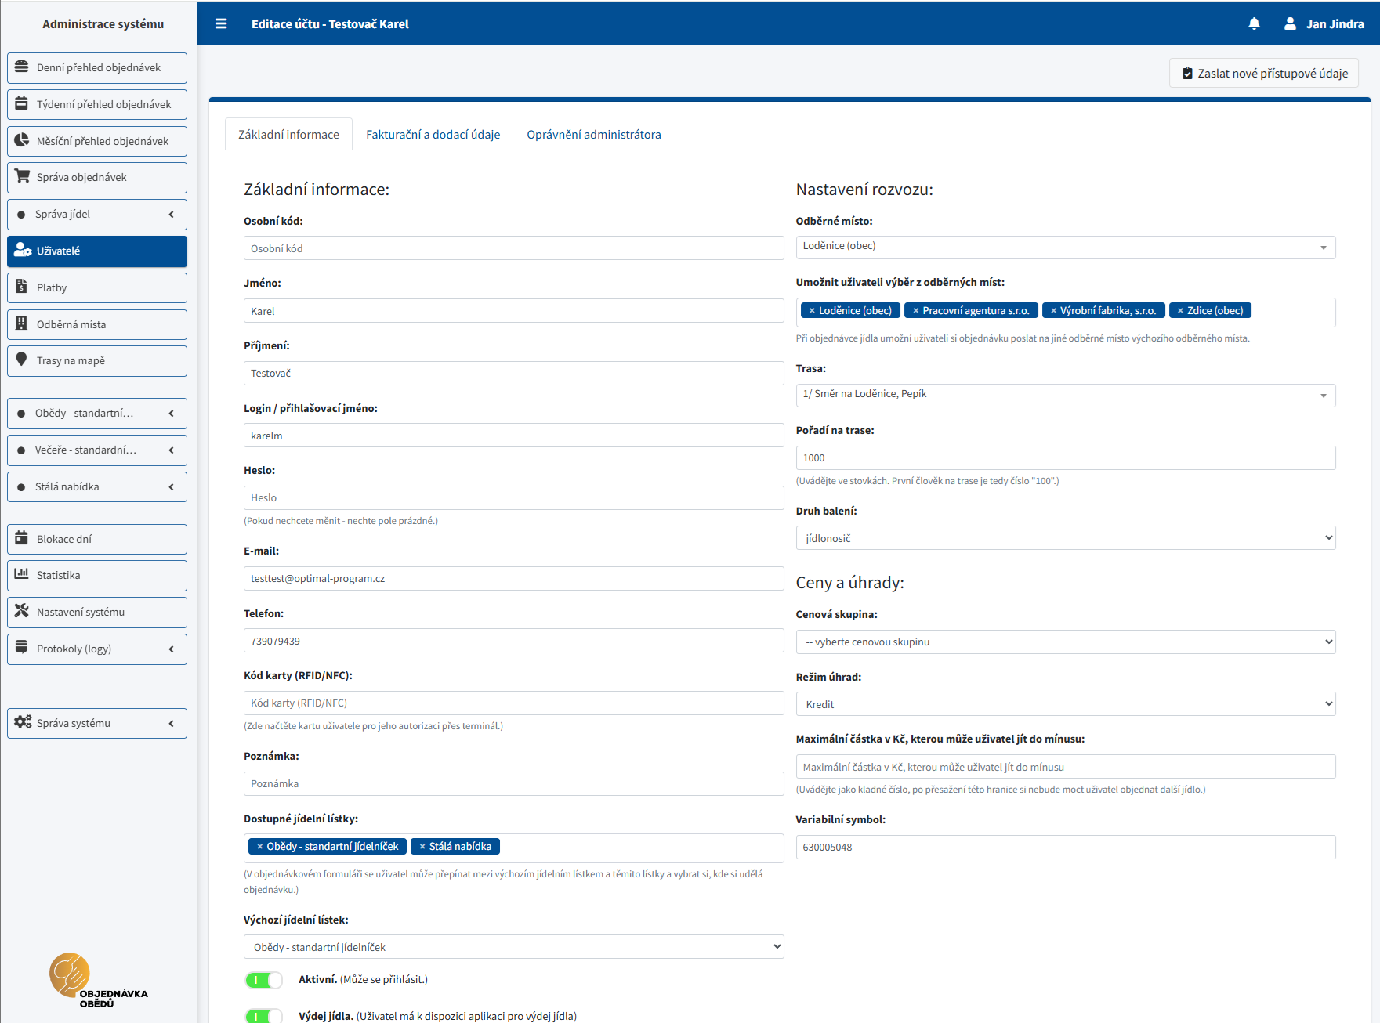The image size is (1380, 1023).
Task: Open Statistika chart icon in sidebar
Action: (22, 574)
